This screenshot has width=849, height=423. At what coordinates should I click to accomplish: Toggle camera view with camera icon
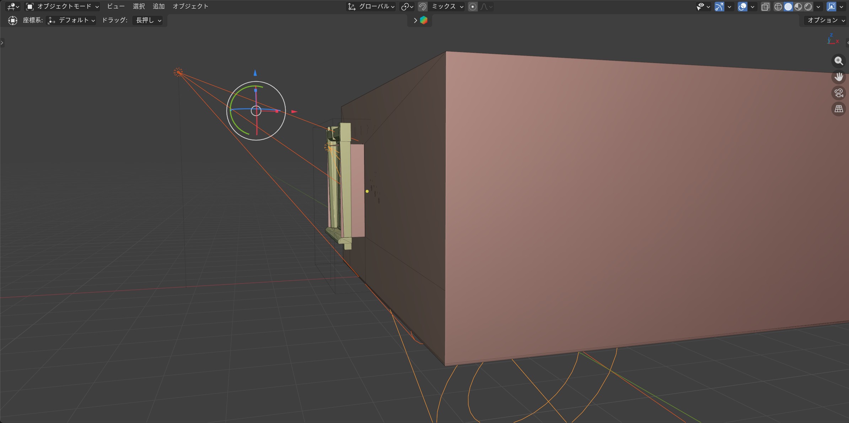pos(839,93)
